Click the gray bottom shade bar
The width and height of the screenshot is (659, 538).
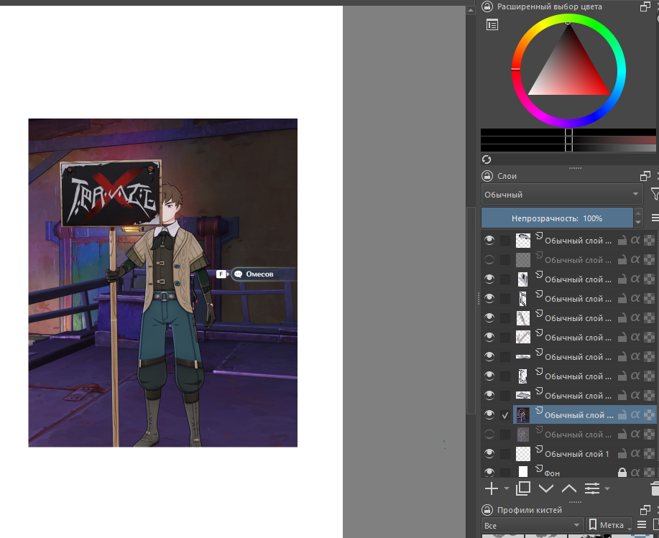pos(568,148)
